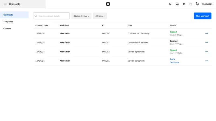Click Alex Smith in row 000002

pos(65,52)
